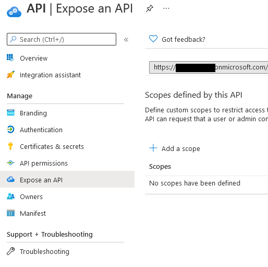Viewport: 268px width, 267px height.
Task: Collapse the sidebar with the double chevron
Action: tap(126, 40)
